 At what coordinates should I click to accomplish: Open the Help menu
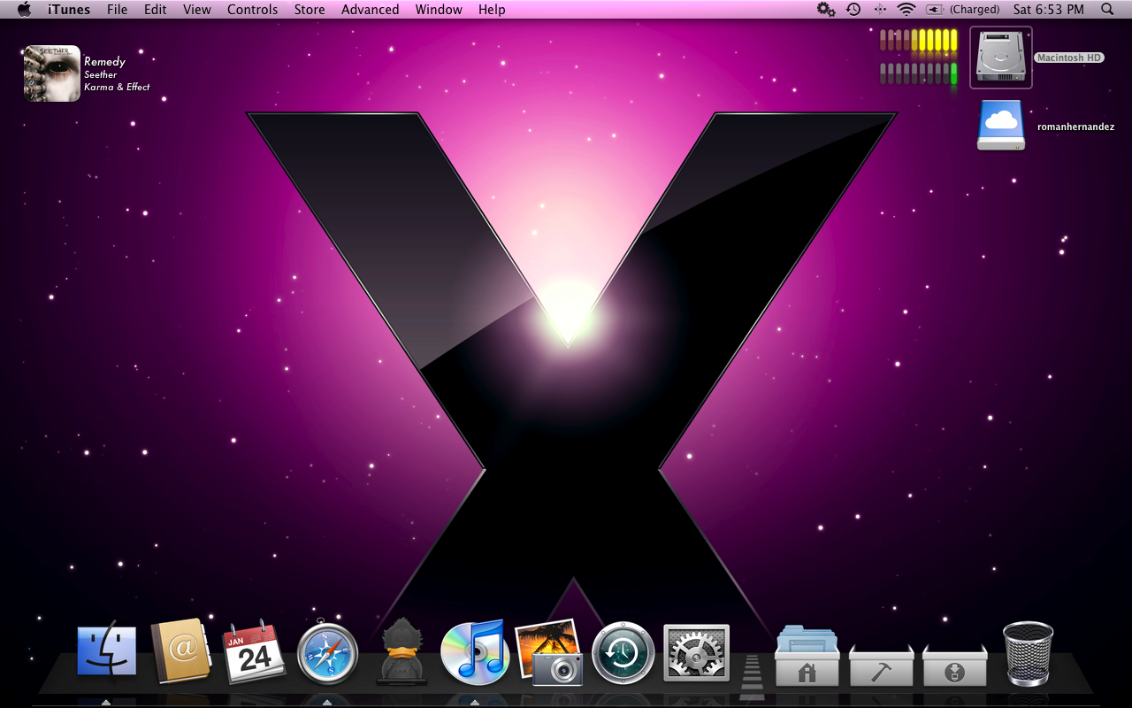(x=492, y=10)
